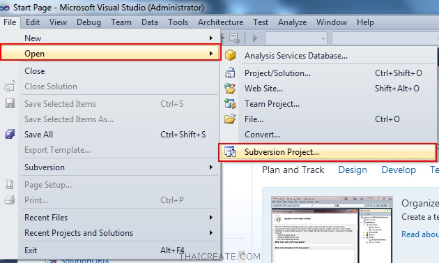
Task: Select Project/Solution submenu entry
Action: 328,73
